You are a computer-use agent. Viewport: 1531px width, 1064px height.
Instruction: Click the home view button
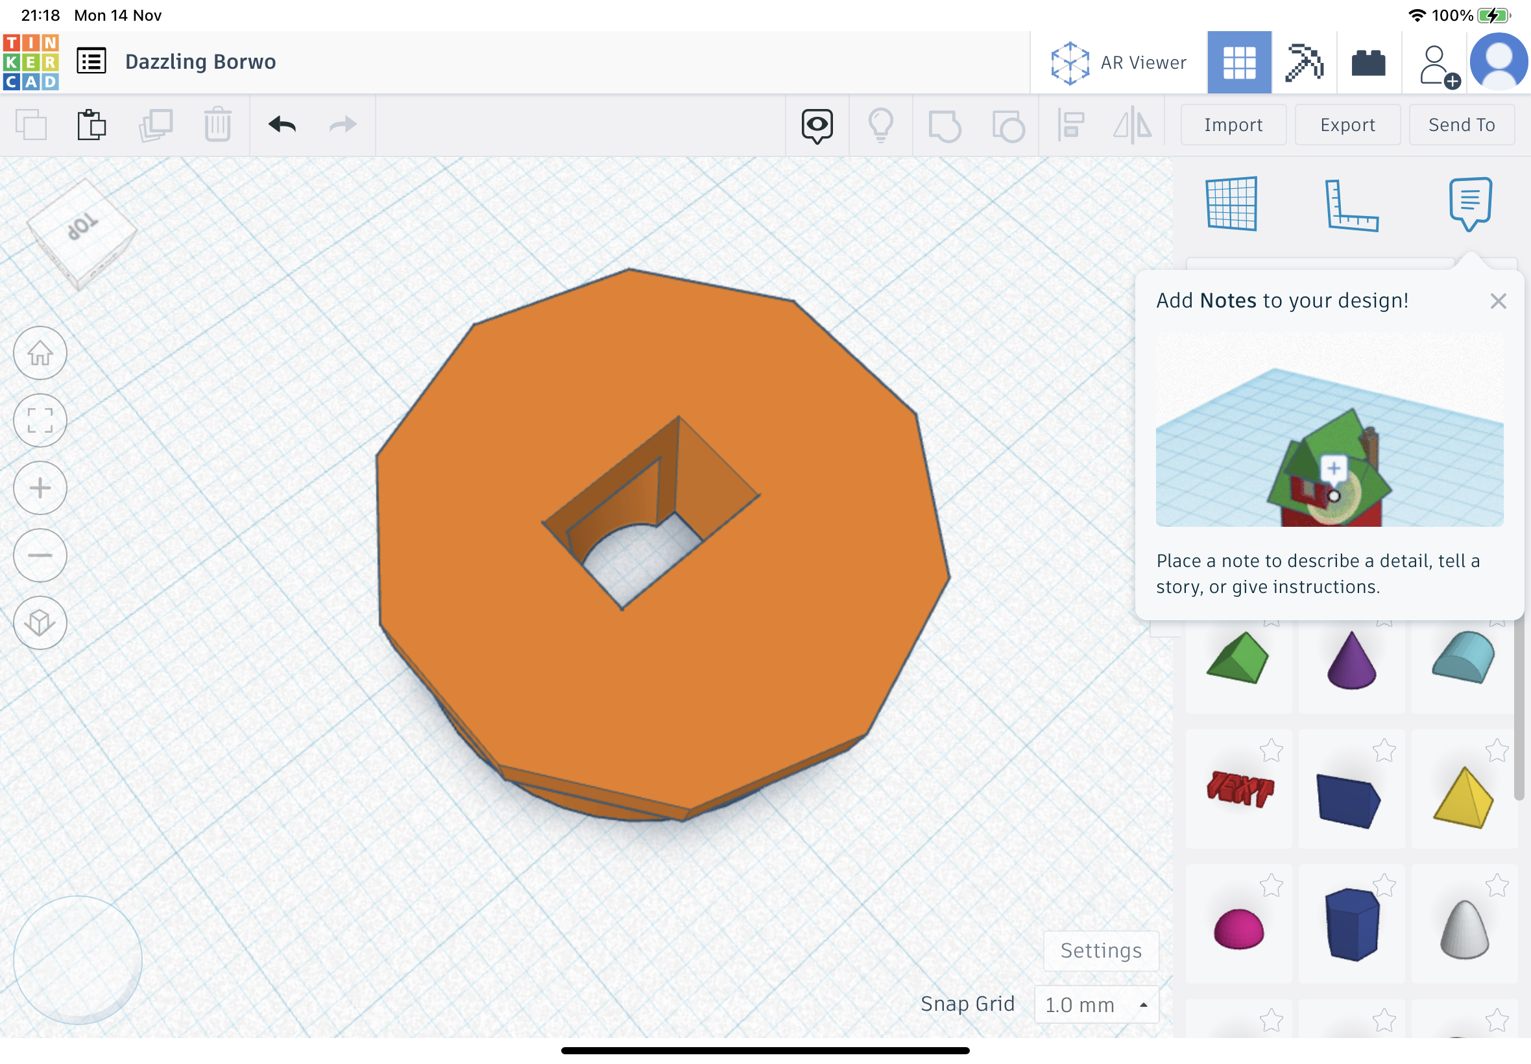coord(40,353)
